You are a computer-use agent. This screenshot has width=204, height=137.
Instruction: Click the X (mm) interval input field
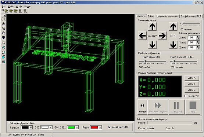click(192, 38)
